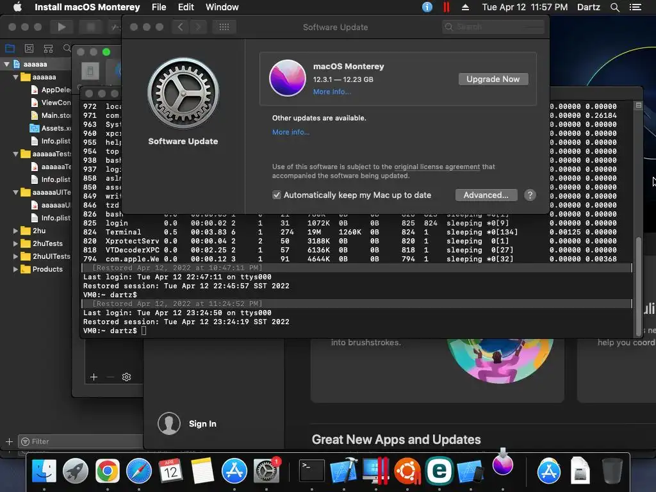Open the Apple menu

pyautogui.click(x=17, y=7)
